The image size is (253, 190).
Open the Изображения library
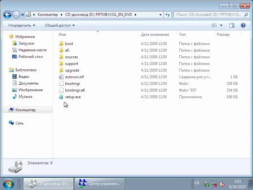click(x=30, y=90)
